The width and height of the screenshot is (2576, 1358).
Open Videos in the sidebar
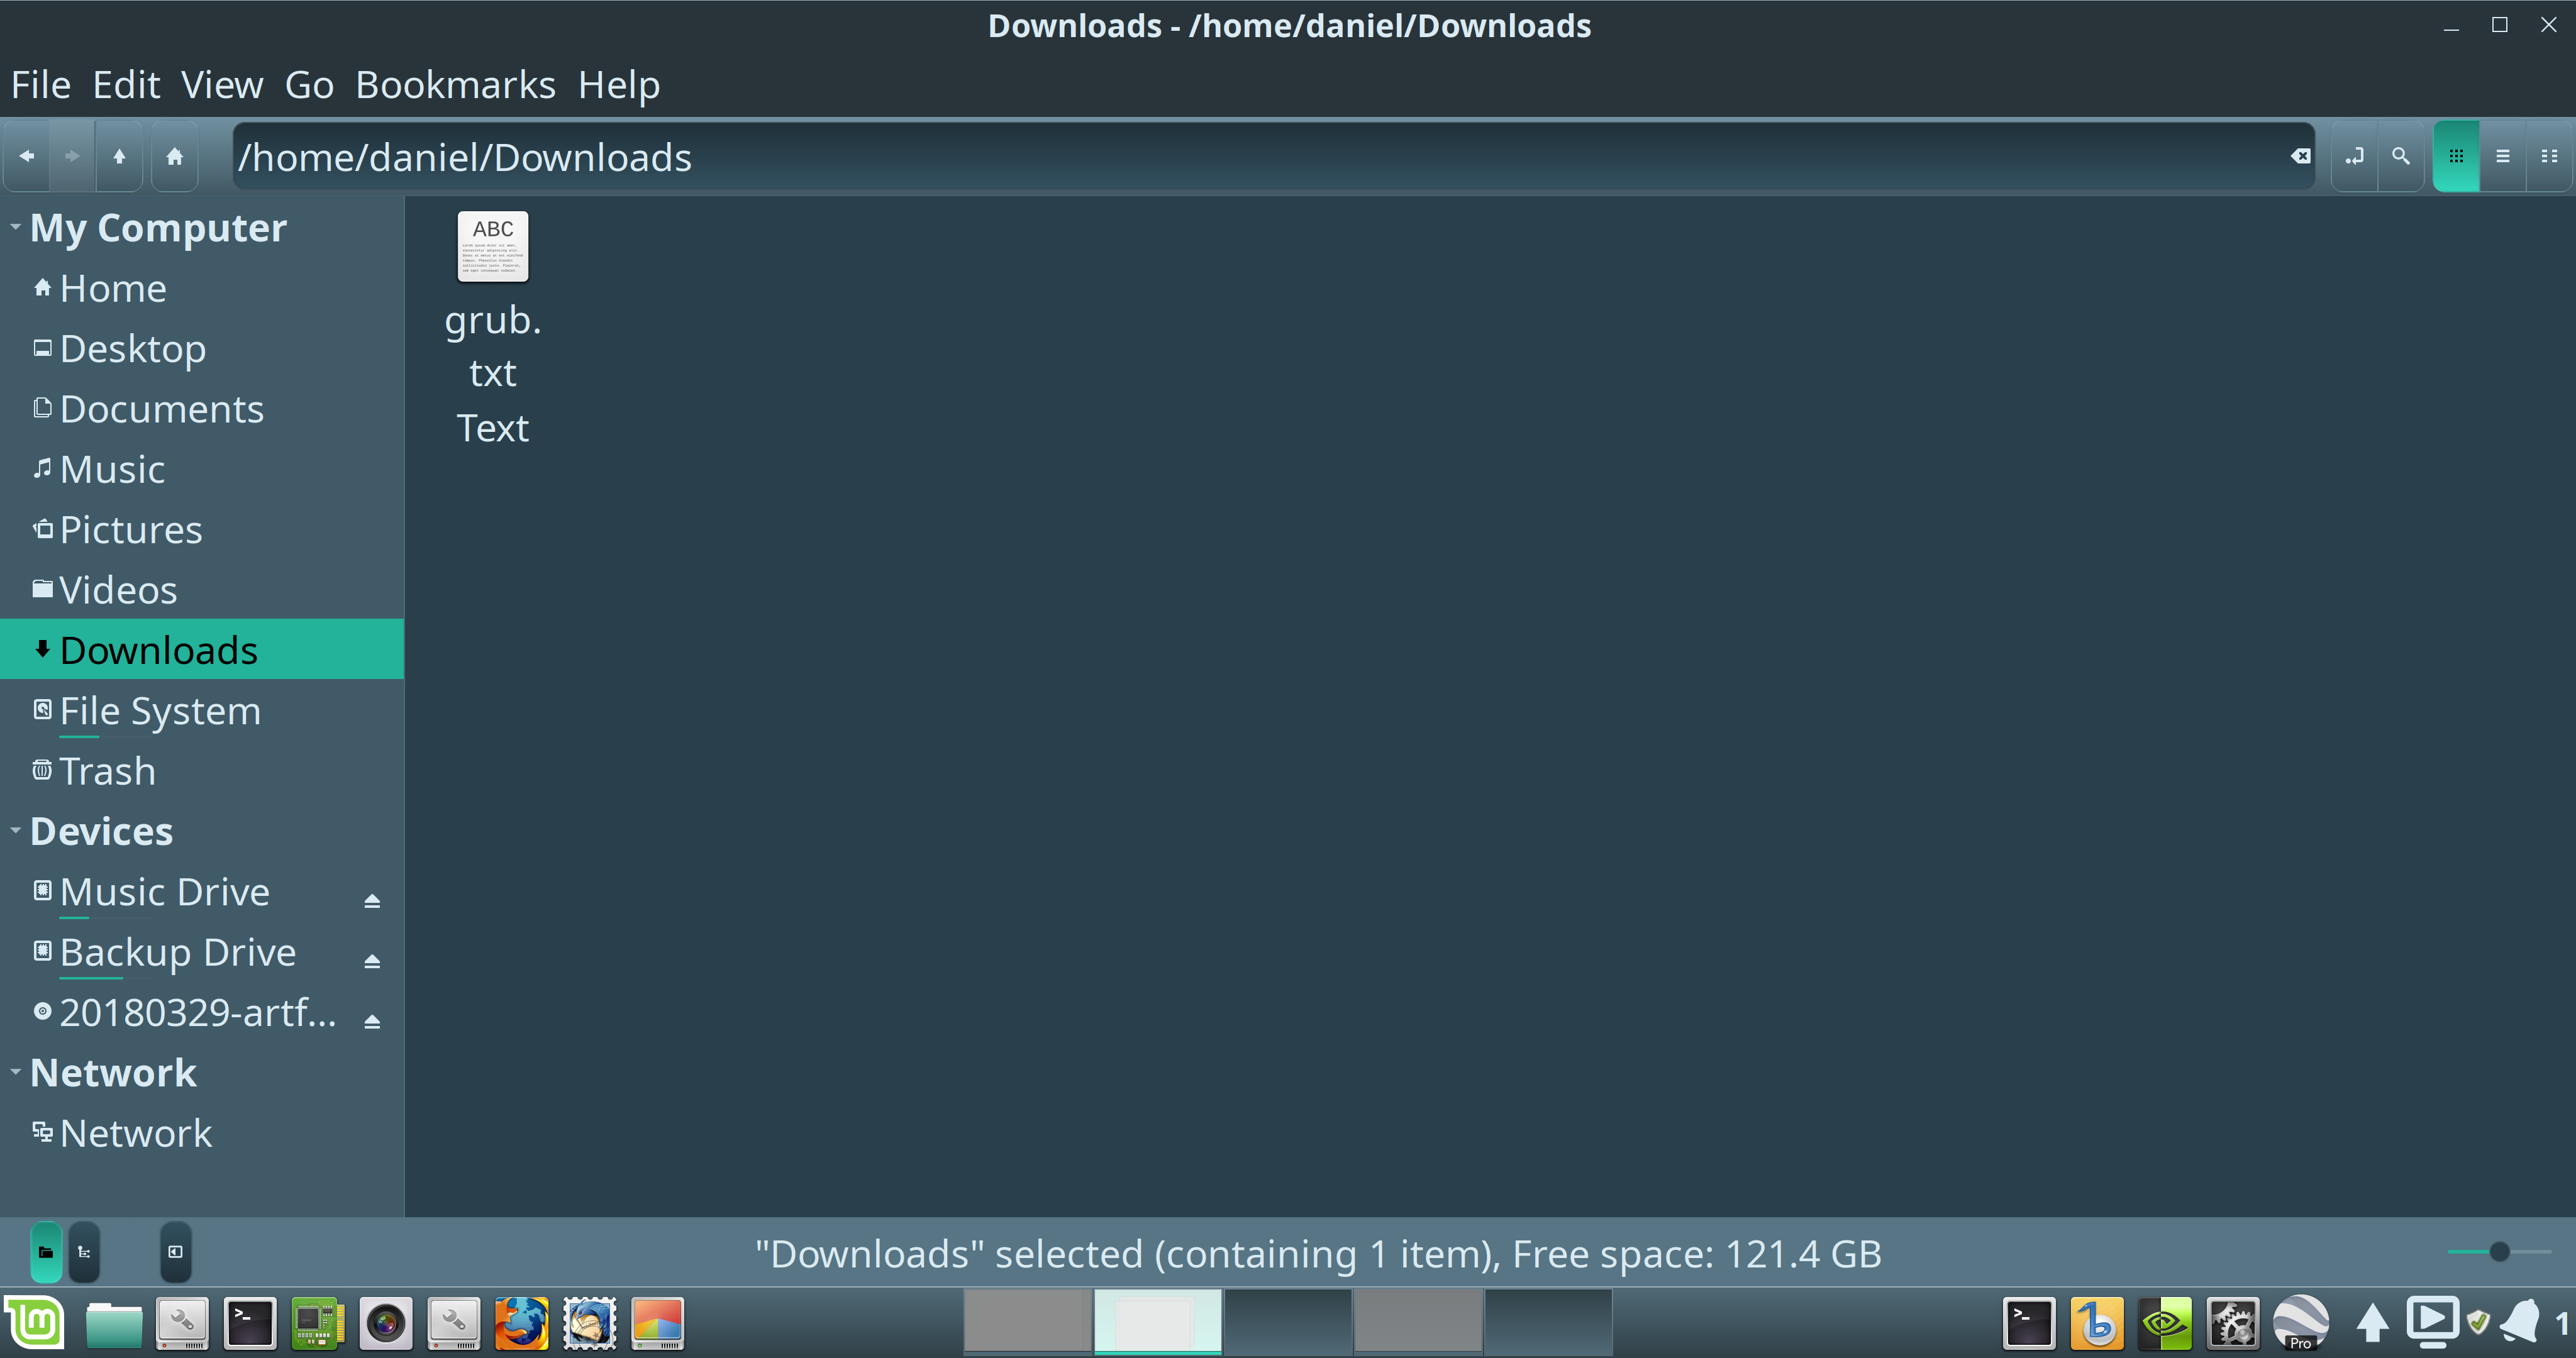(202, 589)
